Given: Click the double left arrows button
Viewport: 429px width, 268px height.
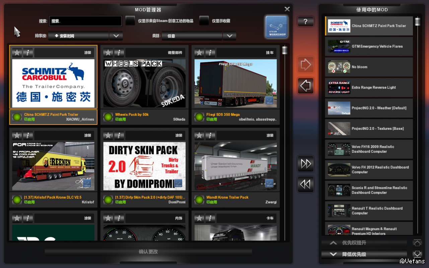Looking at the screenshot, I should (305, 184).
